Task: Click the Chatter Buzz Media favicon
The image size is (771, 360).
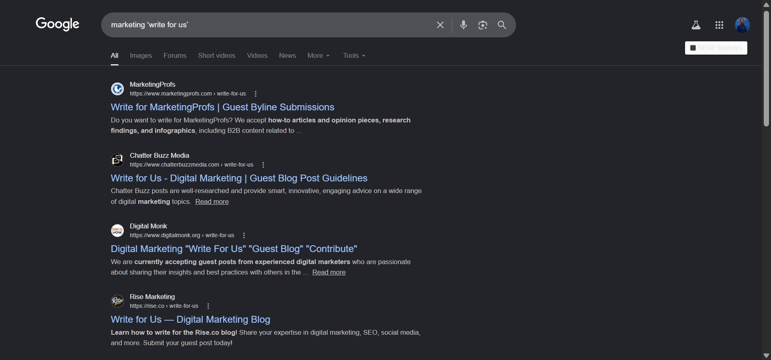Action: [x=117, y=160]
